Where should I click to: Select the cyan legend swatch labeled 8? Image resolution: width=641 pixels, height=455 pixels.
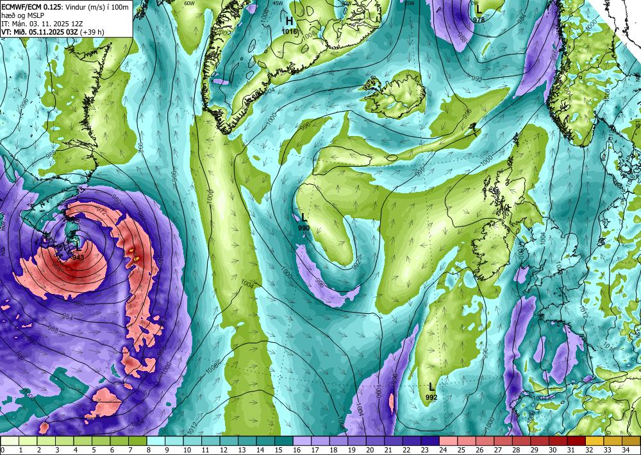click(x=156, y=441)
